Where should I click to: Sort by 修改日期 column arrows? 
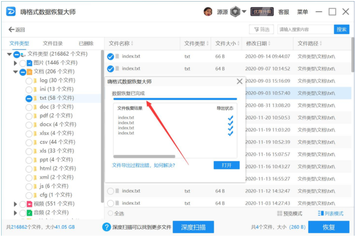point(269,43)
